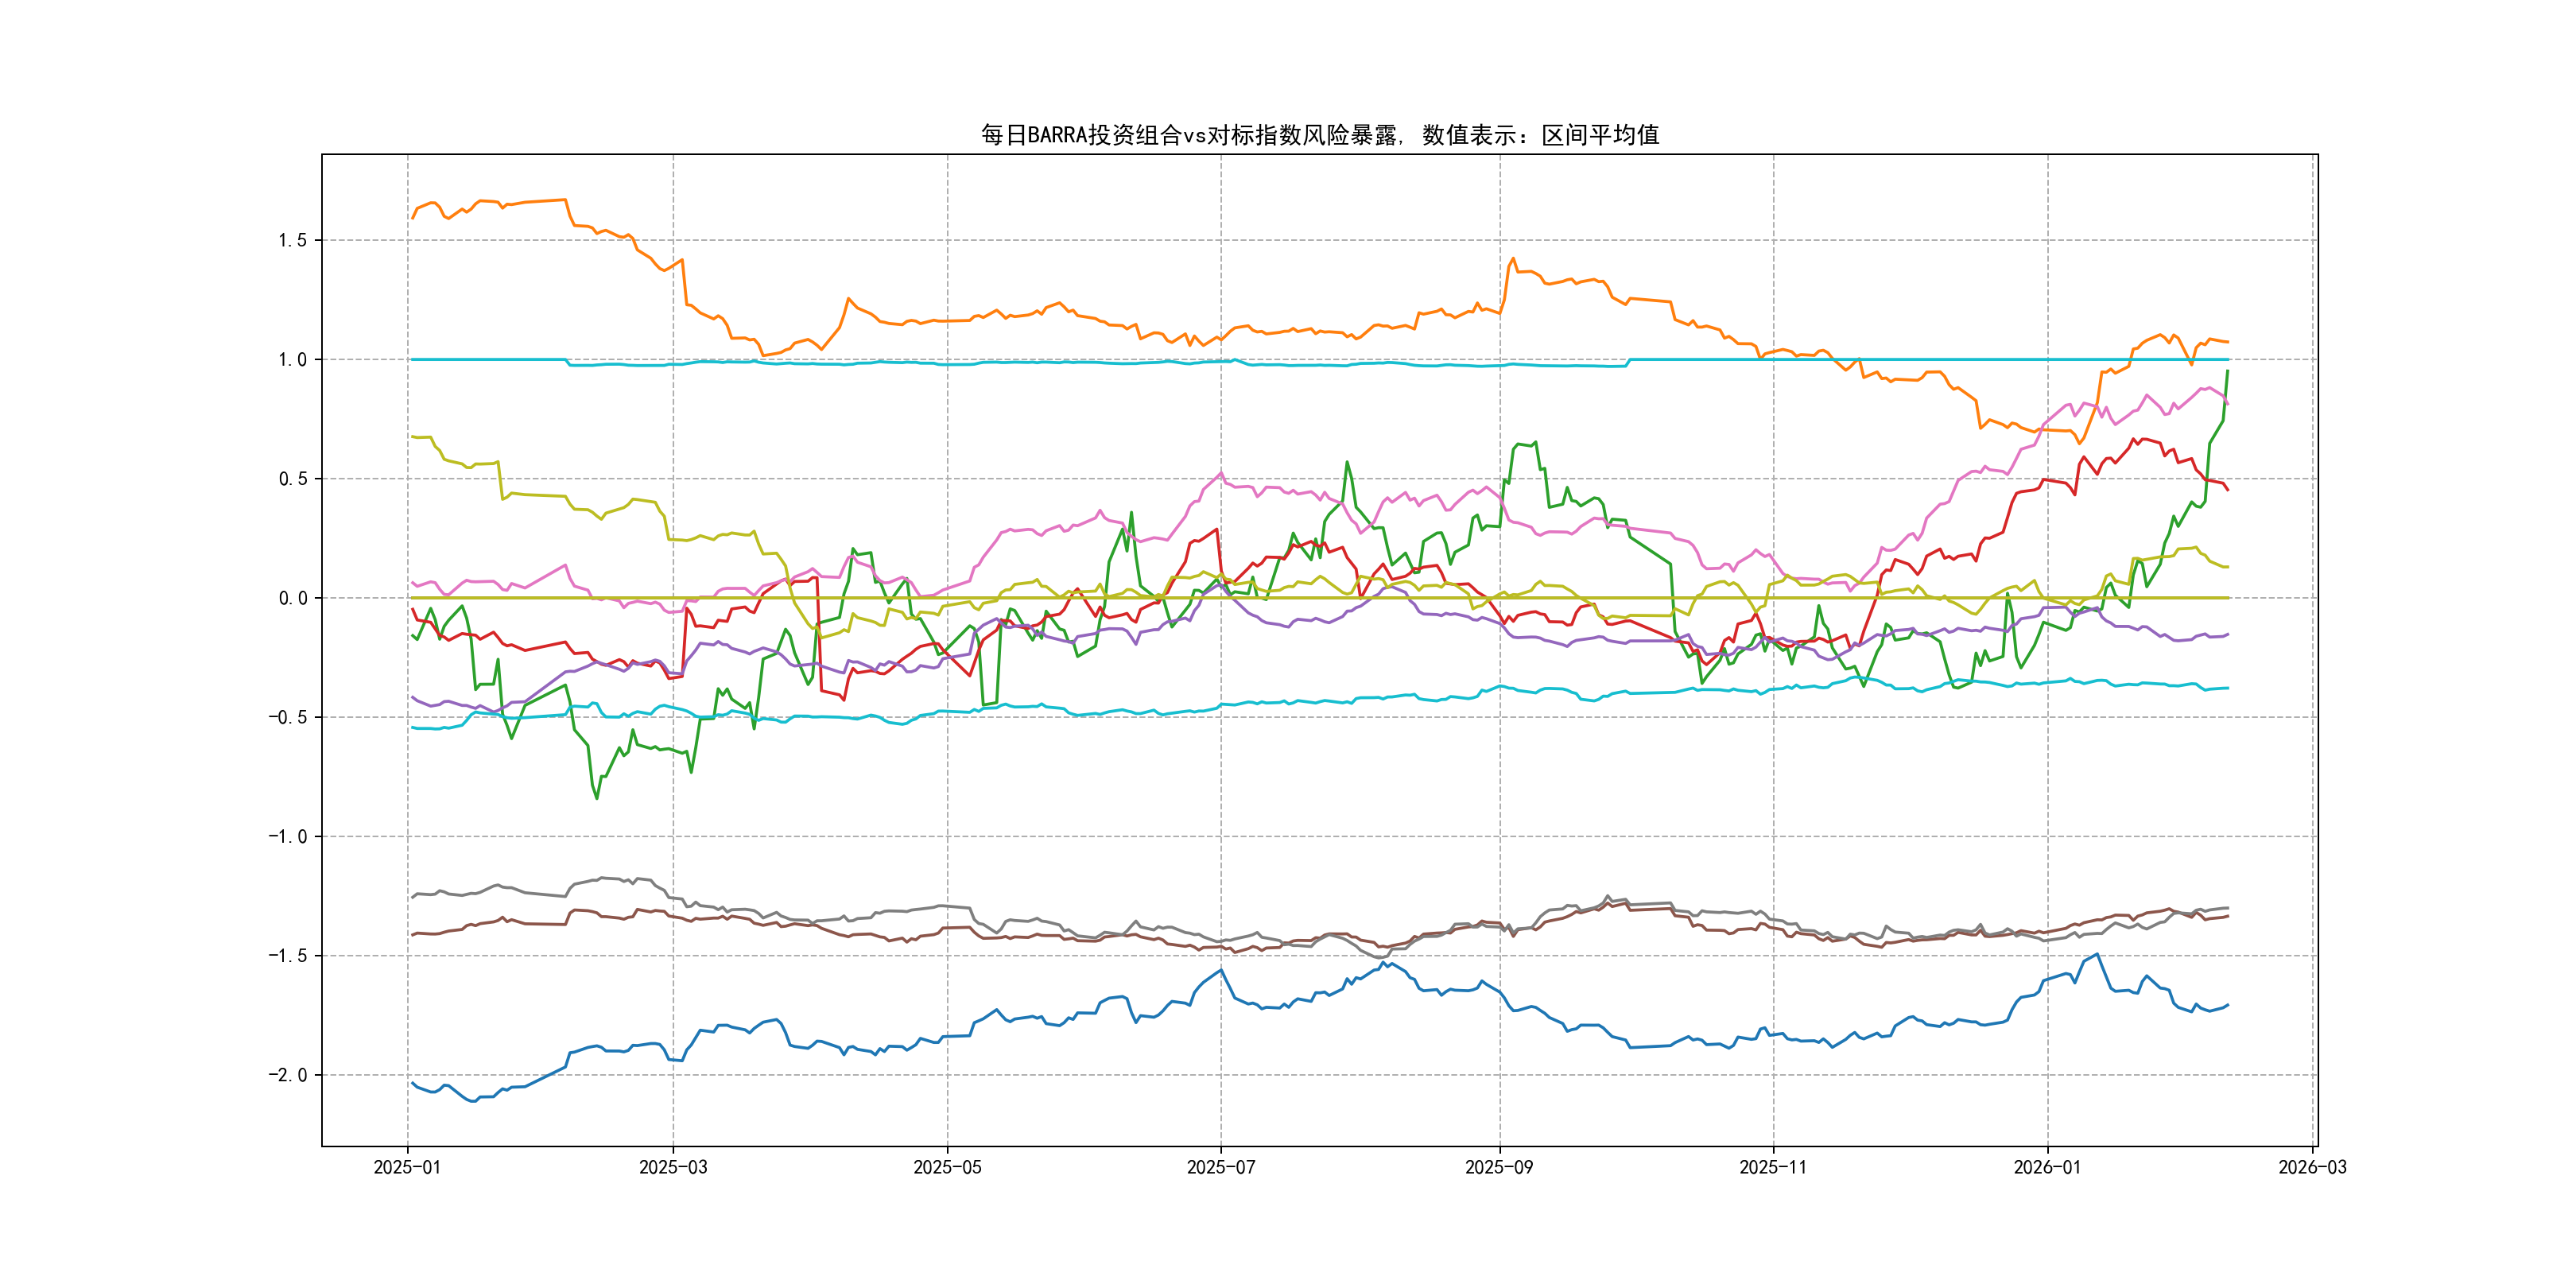Click the -1.5 y-axis tick label
The image size is (2576, 1288).
(287, 956)
